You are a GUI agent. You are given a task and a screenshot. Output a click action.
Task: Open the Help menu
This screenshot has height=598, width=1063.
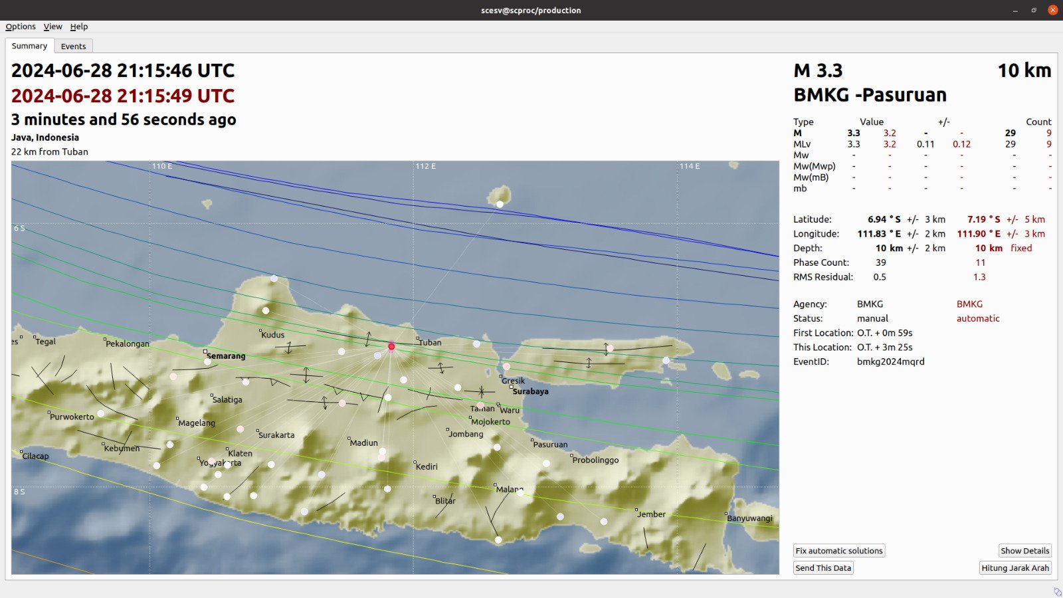[79, 27]
